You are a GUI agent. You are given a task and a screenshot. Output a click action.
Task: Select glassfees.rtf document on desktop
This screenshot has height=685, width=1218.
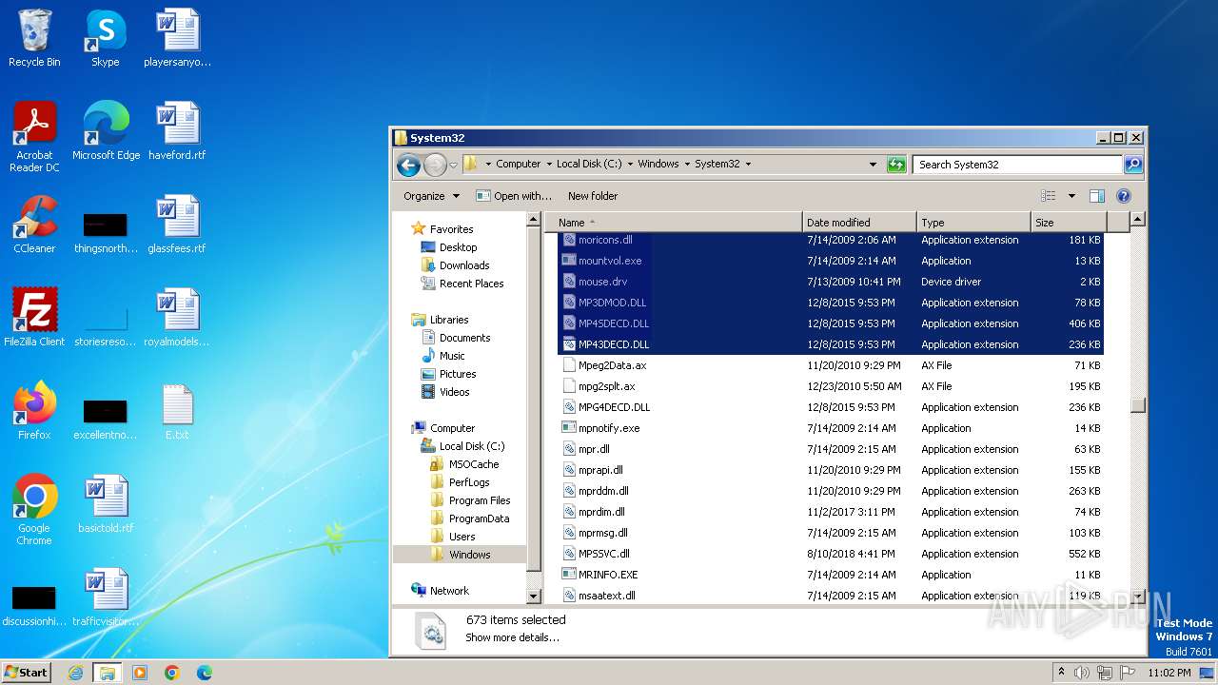(177, 225)
